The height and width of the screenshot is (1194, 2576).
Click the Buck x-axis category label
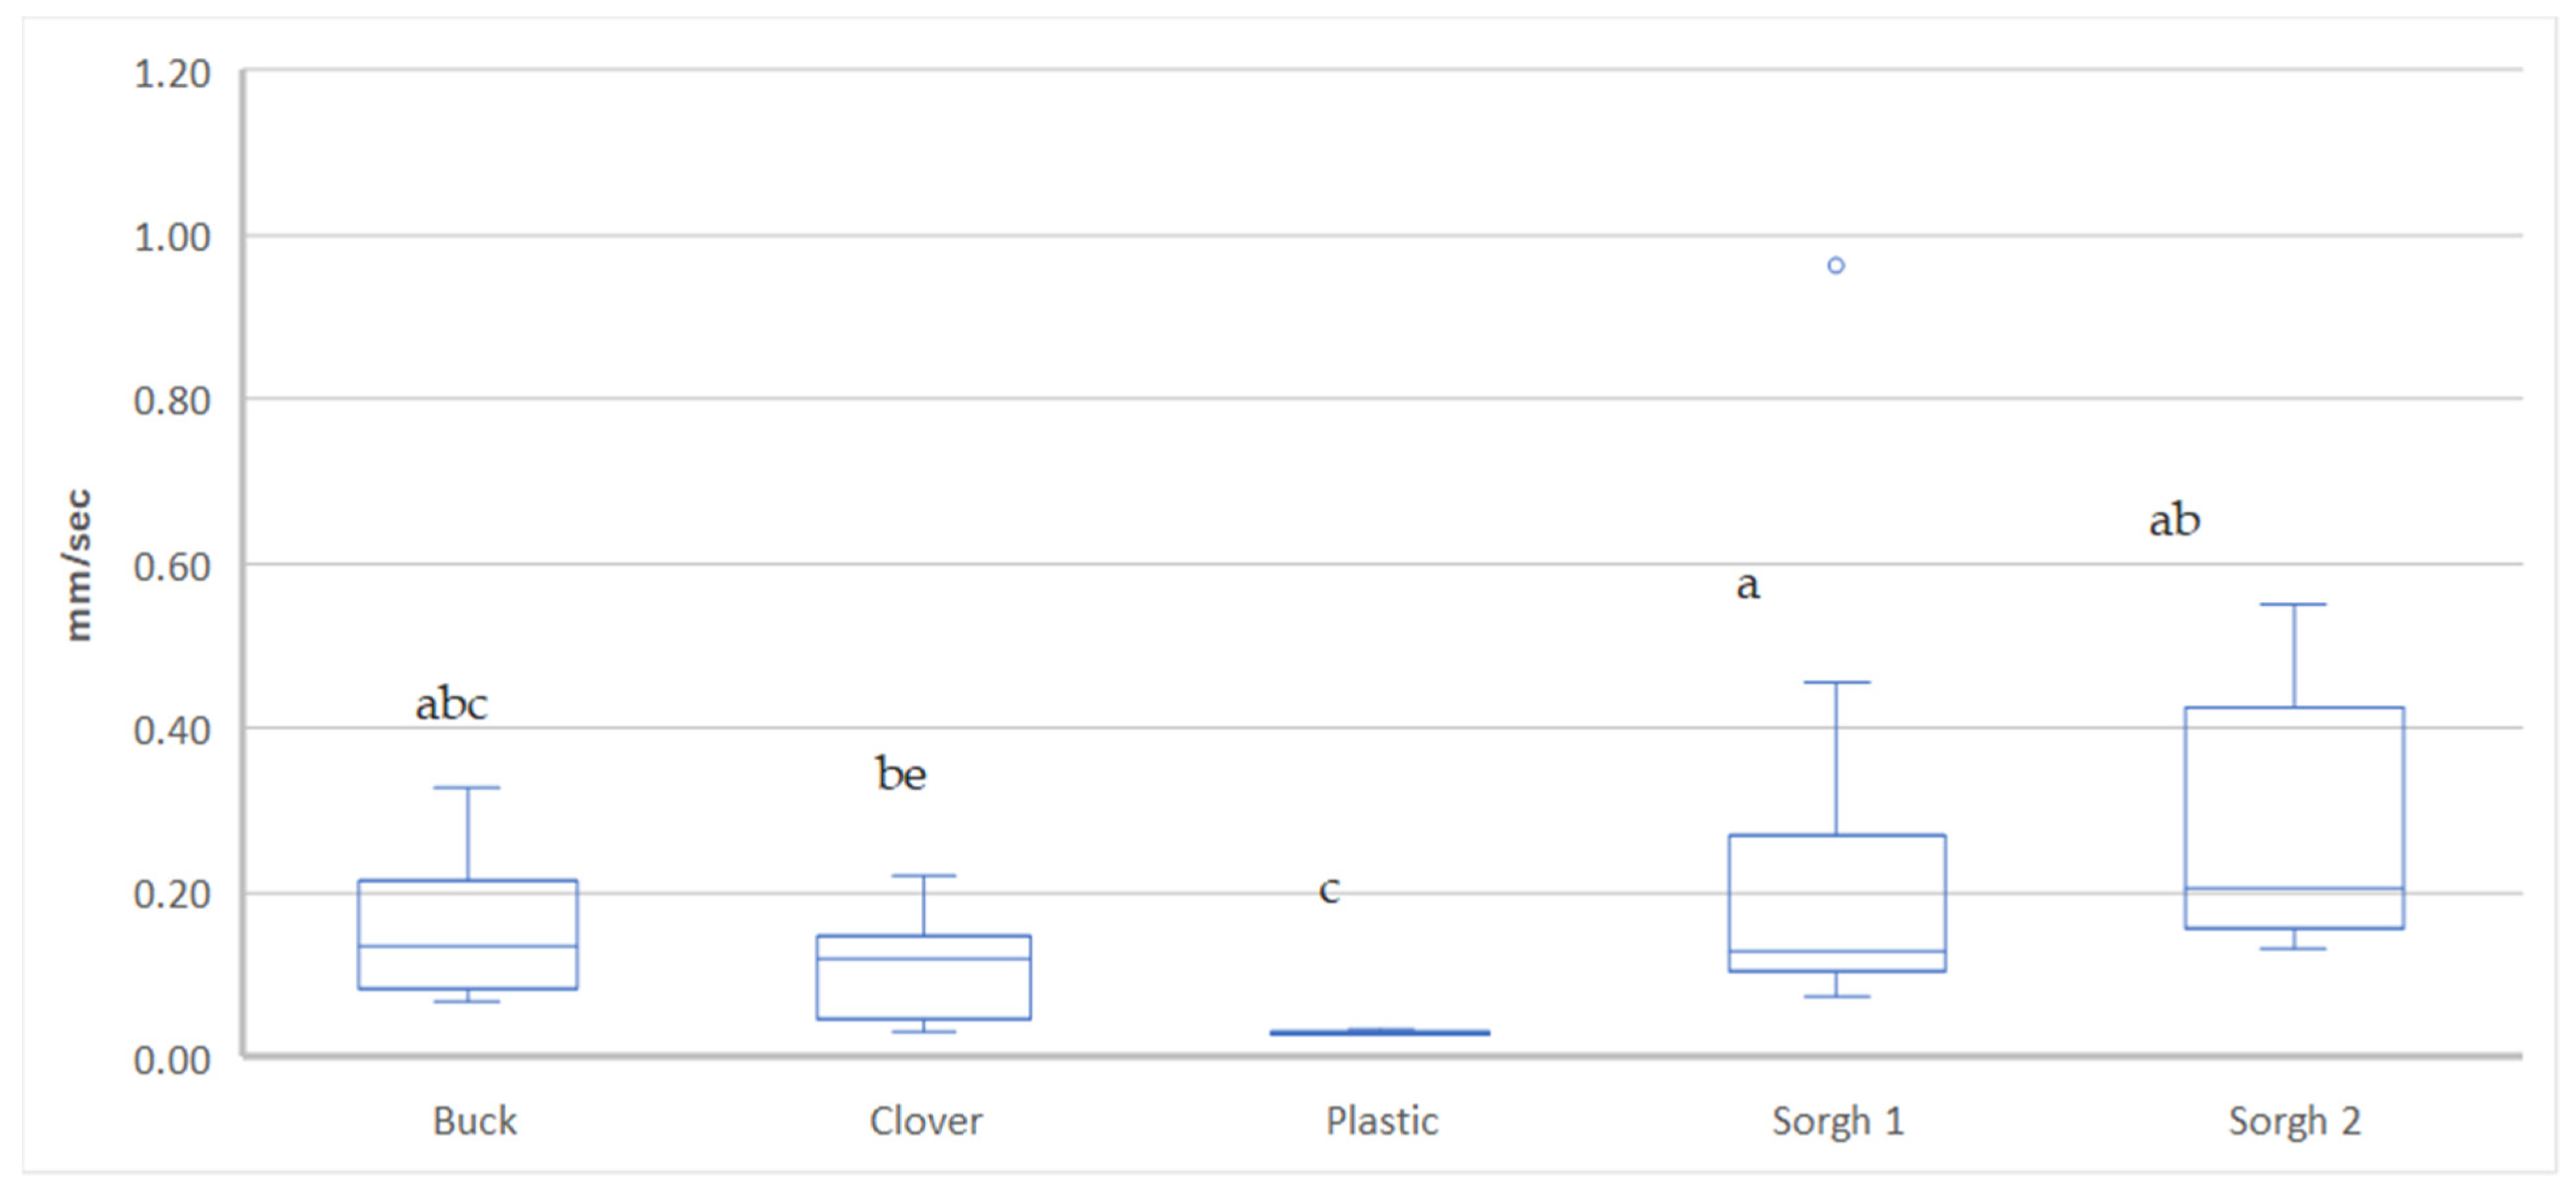tap(474, 1121)
